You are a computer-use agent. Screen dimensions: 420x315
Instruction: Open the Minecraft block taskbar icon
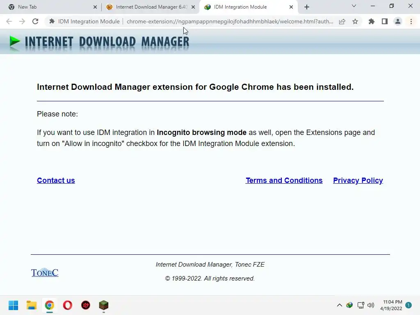coord(104,305)
